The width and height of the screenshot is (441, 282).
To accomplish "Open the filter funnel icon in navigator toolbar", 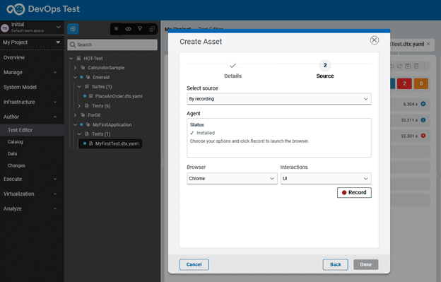I will 140,29.
